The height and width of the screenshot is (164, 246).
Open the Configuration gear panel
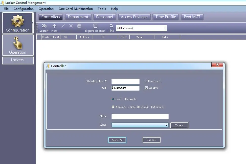18,23
